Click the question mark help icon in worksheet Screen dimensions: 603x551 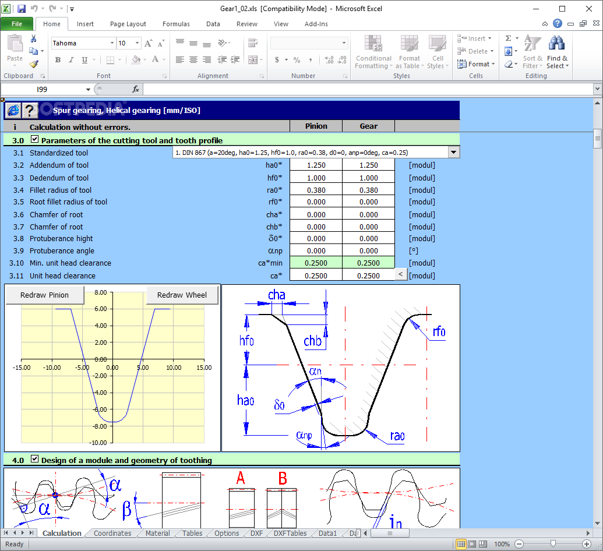tap(30, 111)
